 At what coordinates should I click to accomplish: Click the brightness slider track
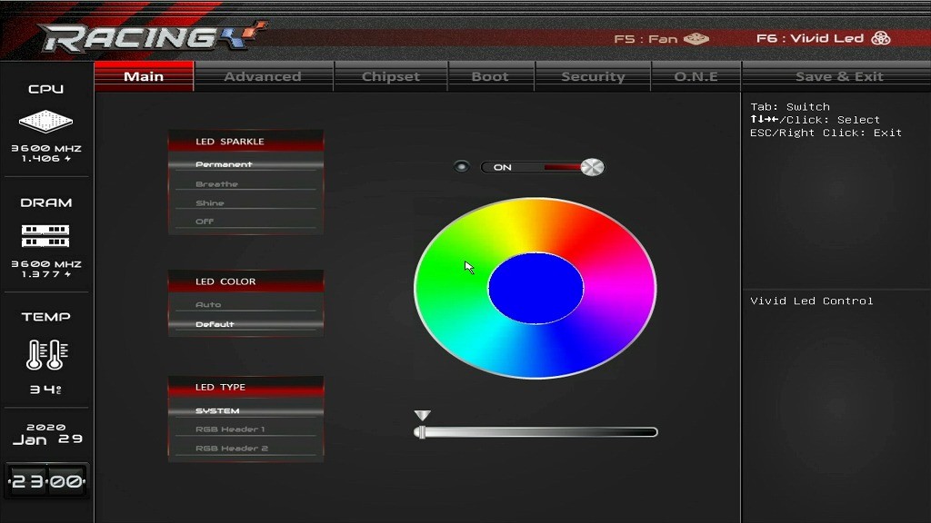(x=536, y=432)
